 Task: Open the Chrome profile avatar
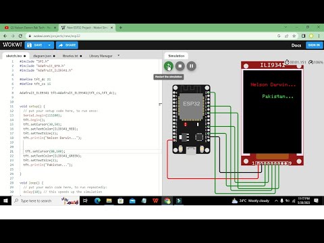tap(311, 36)
